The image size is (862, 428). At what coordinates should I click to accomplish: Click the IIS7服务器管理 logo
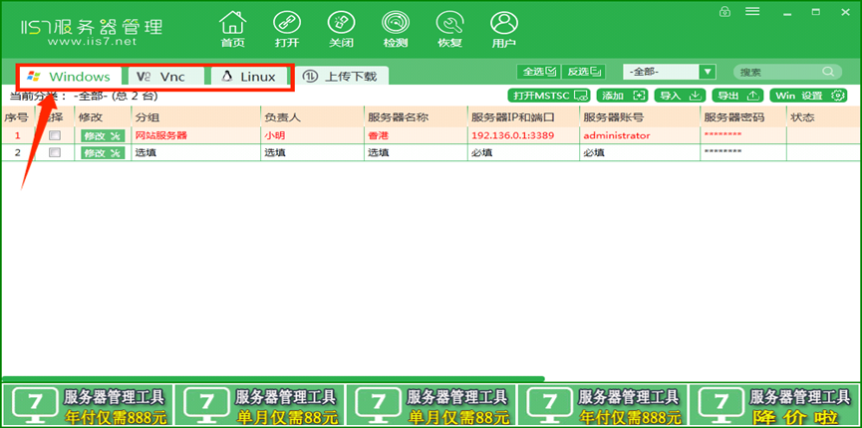coord(92,26)
